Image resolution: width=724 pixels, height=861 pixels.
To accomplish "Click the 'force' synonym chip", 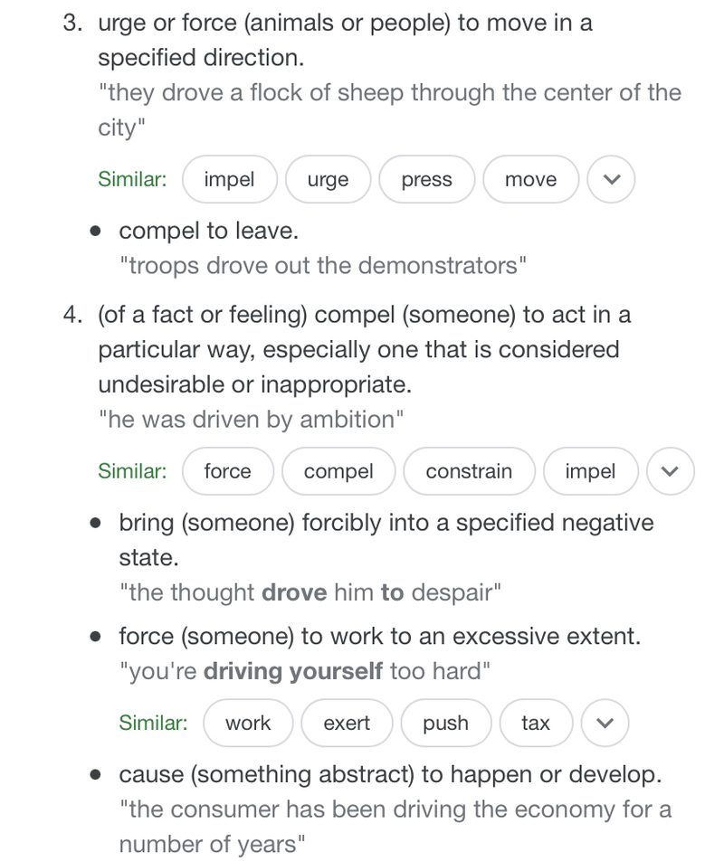I will pos(228,471).
